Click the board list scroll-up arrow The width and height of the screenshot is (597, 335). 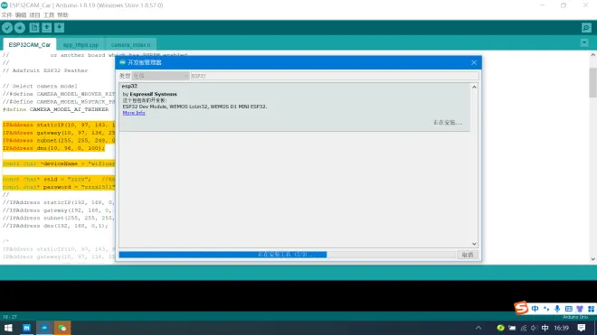(474, 87)
